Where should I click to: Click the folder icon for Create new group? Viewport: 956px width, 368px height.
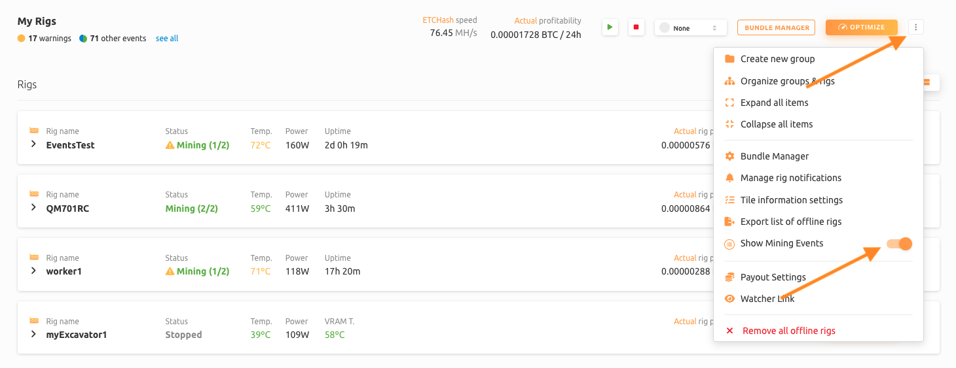click(729, 59)
